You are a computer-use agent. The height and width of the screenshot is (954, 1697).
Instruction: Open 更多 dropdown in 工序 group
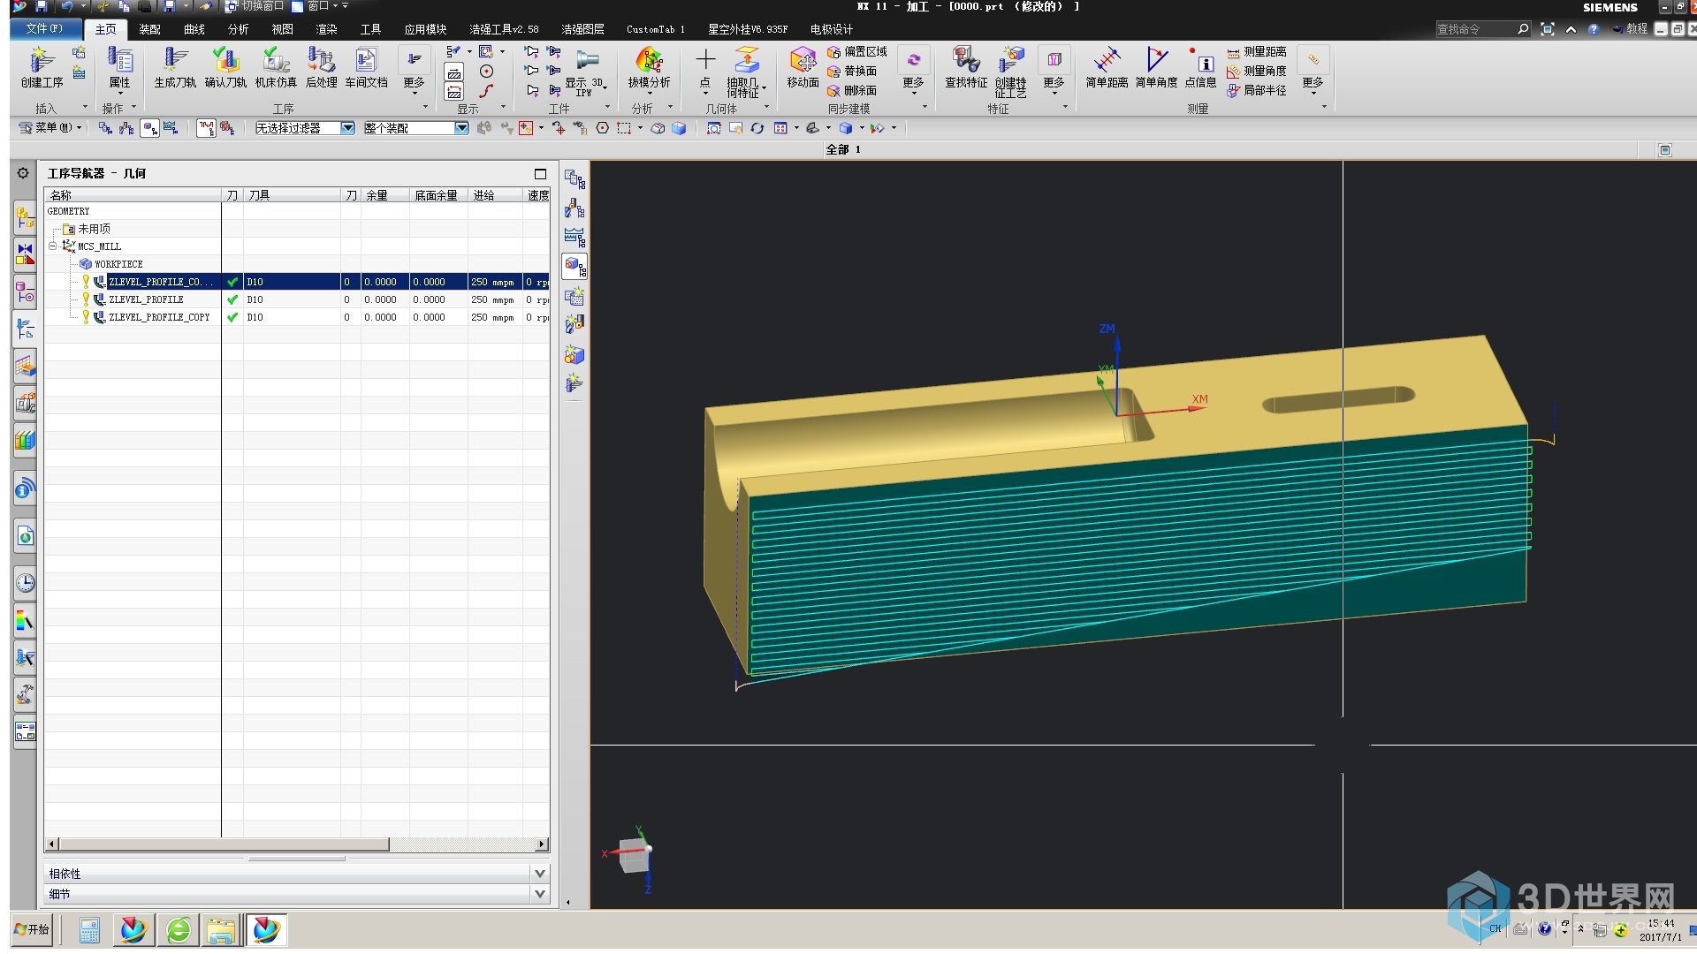click(x=414, y=71)
